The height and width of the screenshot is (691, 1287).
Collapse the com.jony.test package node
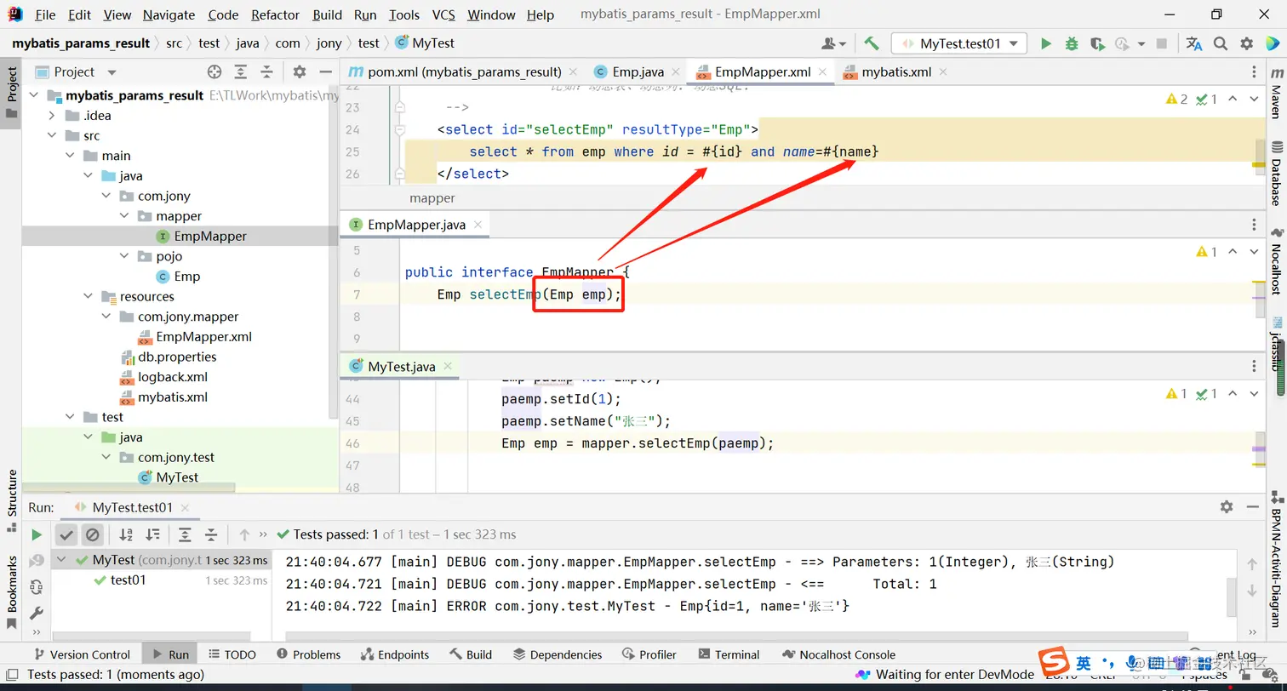pyautogui.click(x=106, y=457)
